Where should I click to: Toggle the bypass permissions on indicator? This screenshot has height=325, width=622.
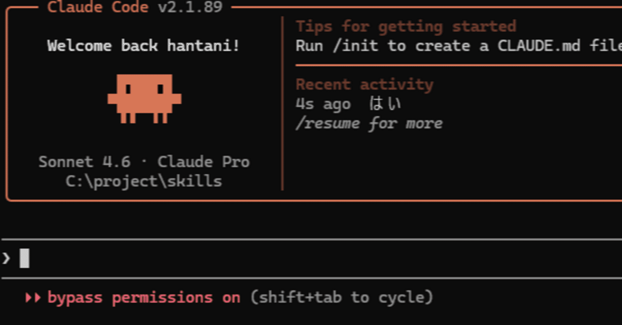pos(144,297)
